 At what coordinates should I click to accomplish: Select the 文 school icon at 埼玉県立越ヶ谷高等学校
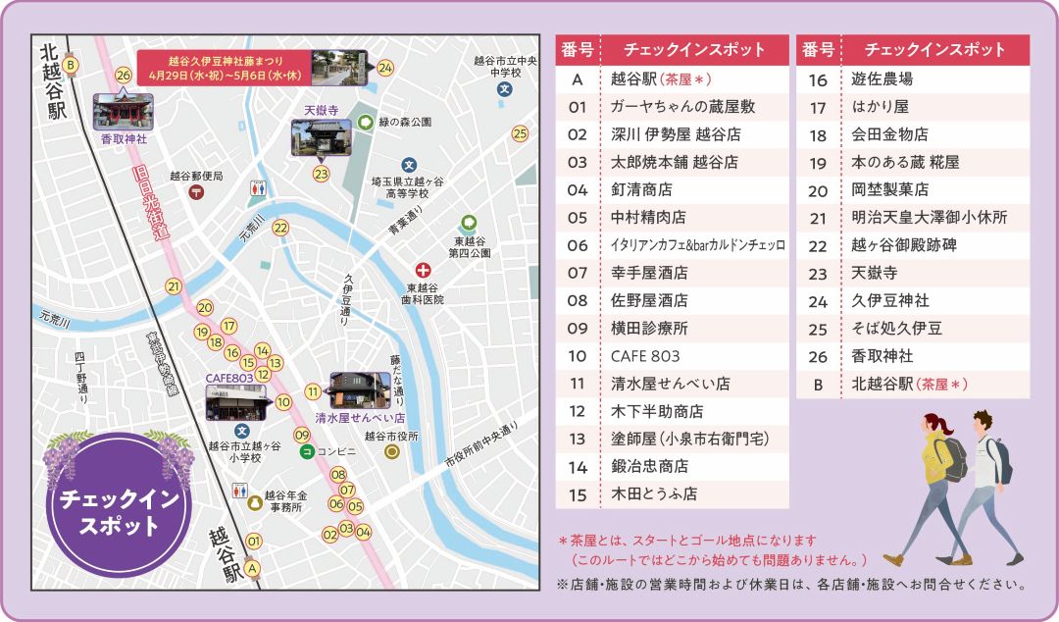(x=407, y=164)
